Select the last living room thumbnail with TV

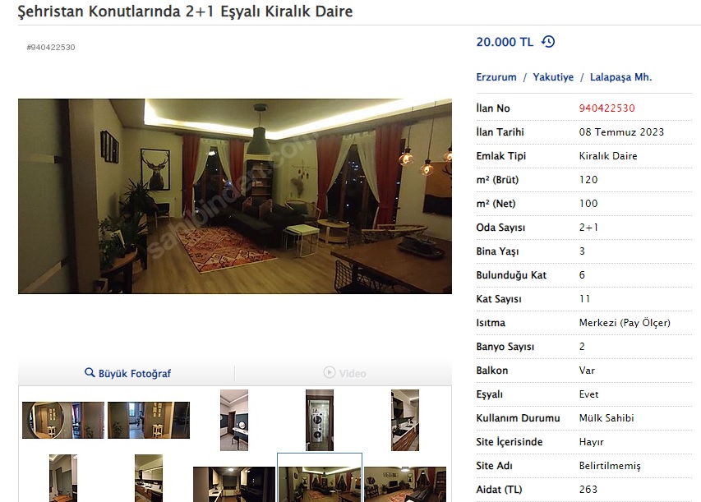(x=405, y=484)
